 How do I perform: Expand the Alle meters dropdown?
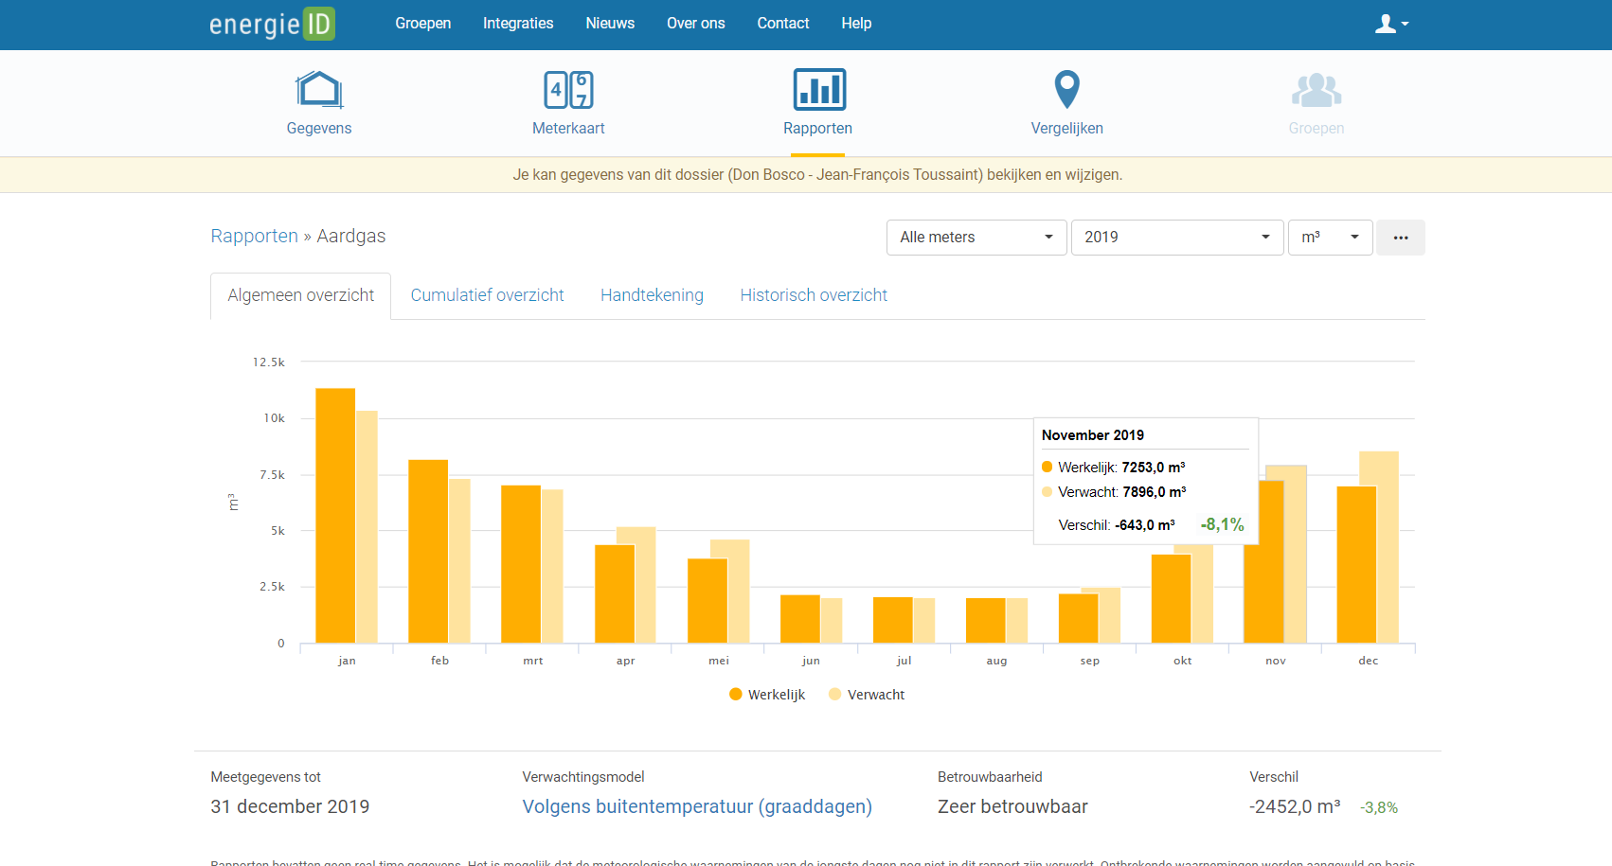click(976, 238)
